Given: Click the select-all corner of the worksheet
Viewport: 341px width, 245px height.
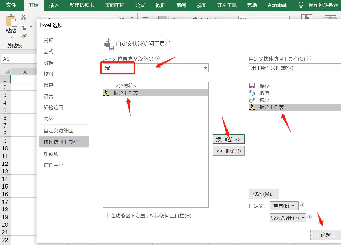Looking at the screenshot, I should pyautogui.click(x=5, y=72).
